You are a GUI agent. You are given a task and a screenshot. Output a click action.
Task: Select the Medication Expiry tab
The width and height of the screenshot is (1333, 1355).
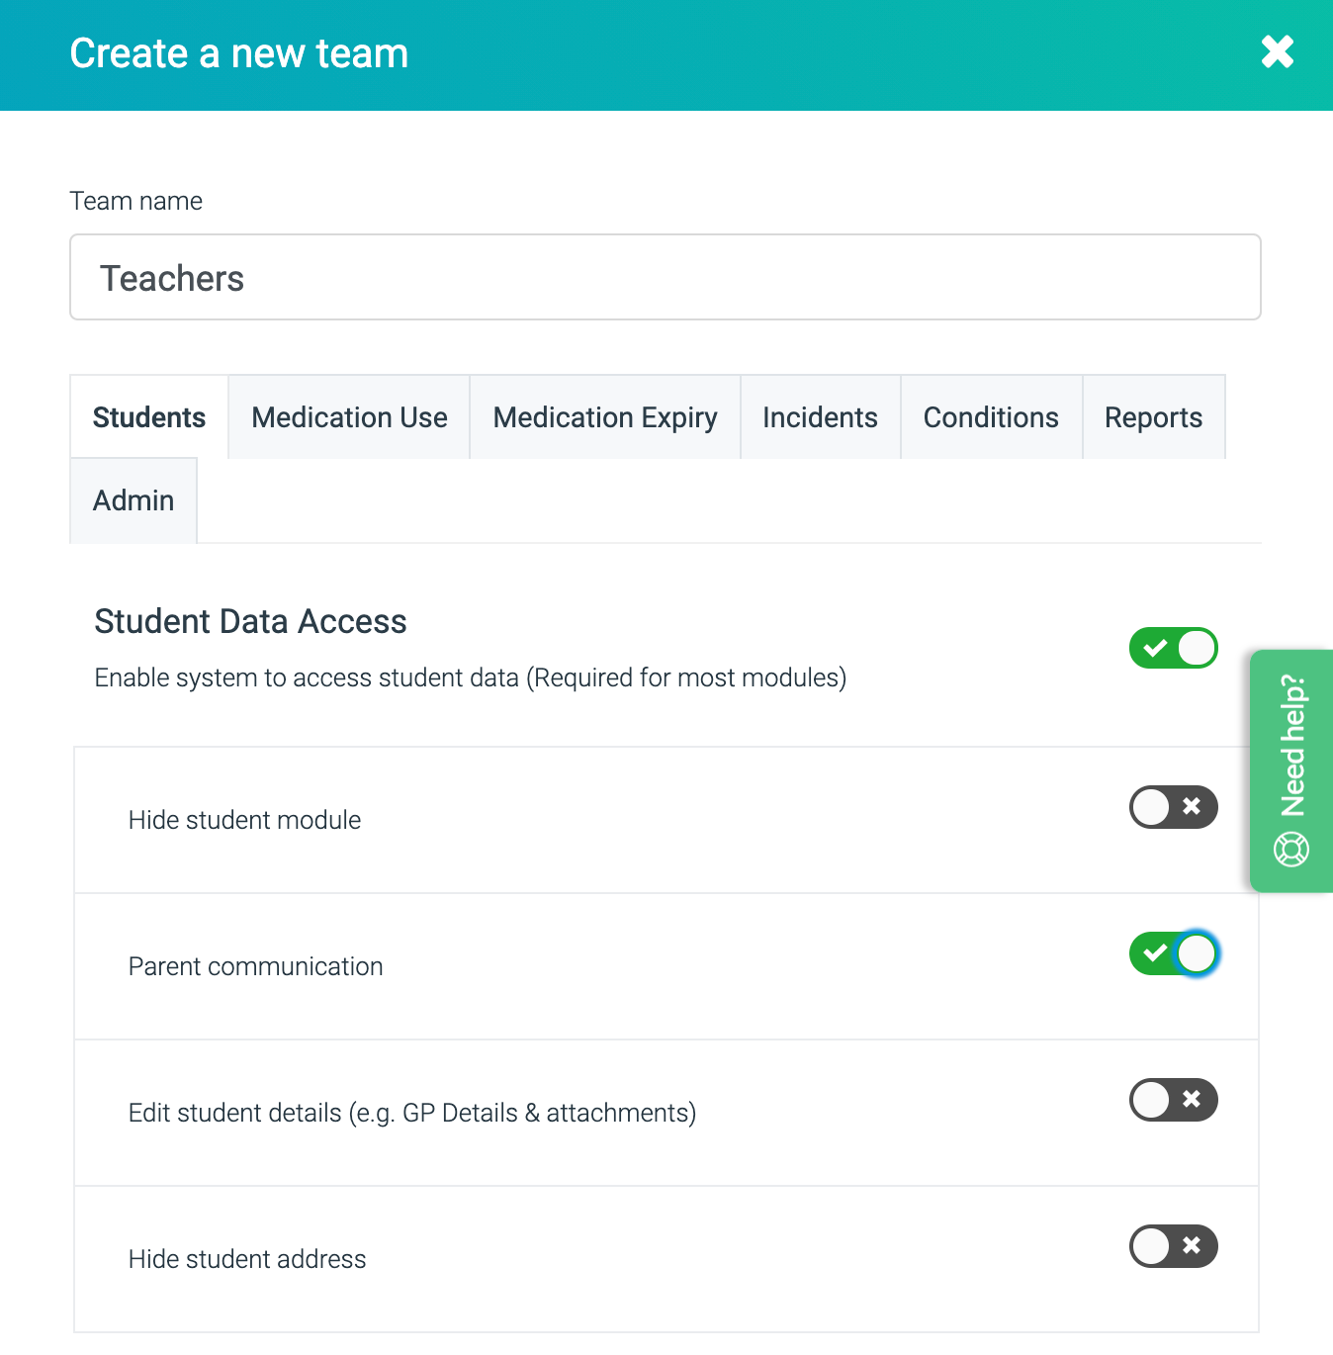coord(604,416)
